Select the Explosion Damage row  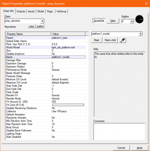click(46, 63)
